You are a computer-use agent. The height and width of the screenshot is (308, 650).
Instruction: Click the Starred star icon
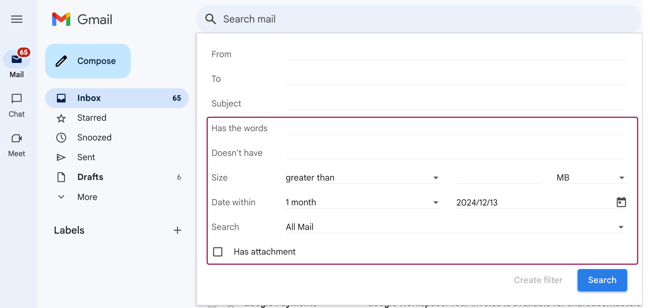tap(61, 118)
